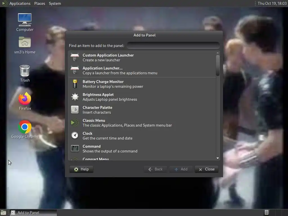Select "Monitor a laptop's remaining power" text
This screenshot has width=288, height=216.
[x=113, y=87]
